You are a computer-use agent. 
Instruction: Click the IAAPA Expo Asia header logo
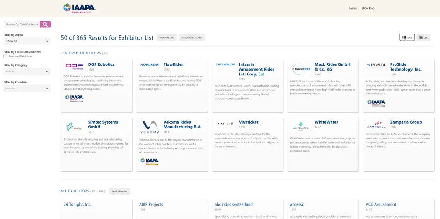[79, 8]
